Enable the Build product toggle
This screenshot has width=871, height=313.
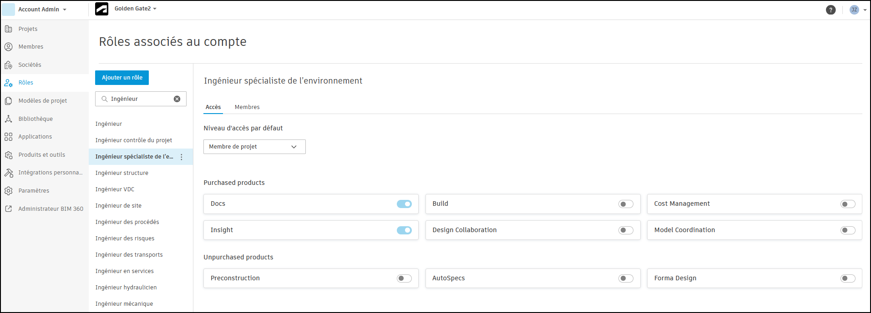coord(626,204)
